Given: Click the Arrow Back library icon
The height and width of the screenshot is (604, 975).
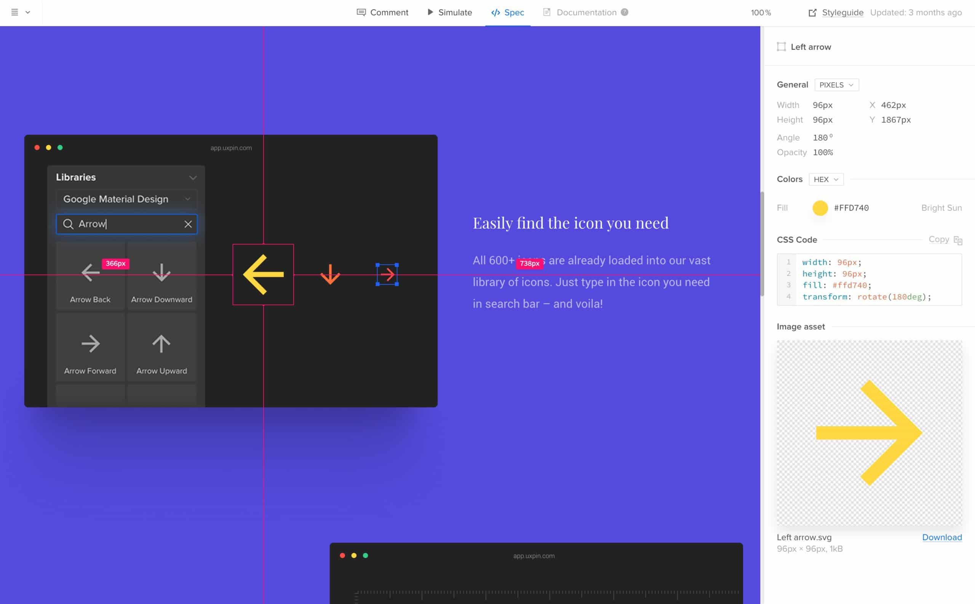Looking at the screenshot, I should 90,273.
